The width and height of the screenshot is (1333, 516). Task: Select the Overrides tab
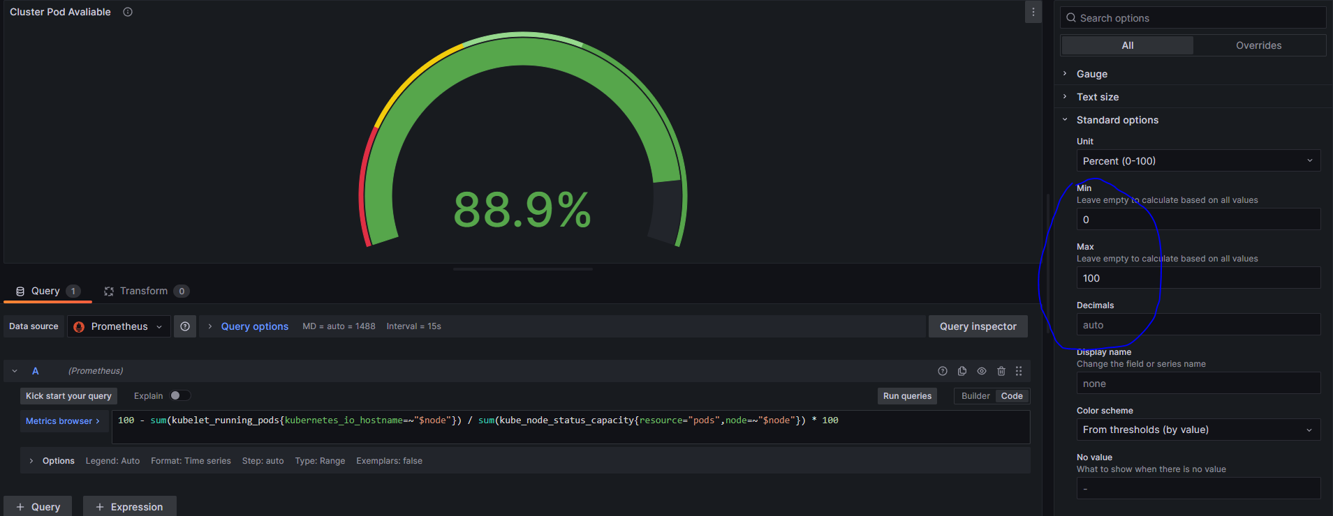pos(1258,45)
